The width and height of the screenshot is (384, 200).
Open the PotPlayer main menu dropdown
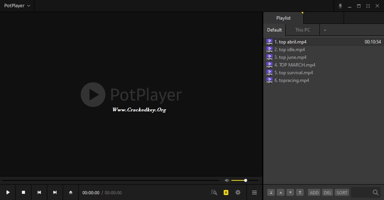17,6
